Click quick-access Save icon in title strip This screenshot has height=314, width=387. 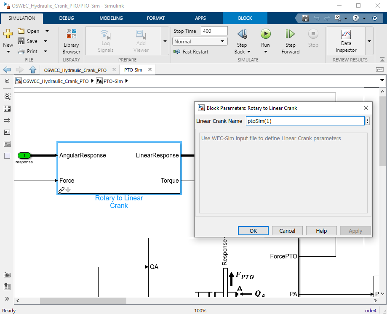pos(305,18)
